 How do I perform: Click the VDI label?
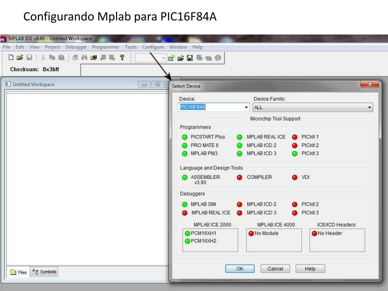coord(305,177)
